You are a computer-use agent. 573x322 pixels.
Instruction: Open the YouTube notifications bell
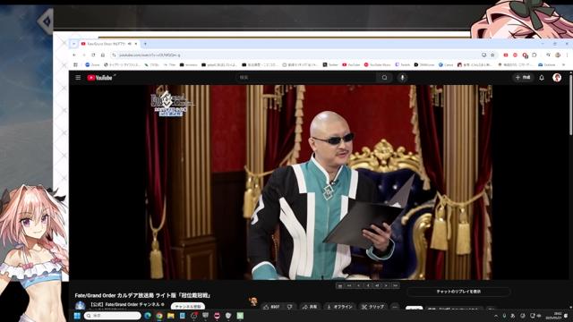pos(542,78)
